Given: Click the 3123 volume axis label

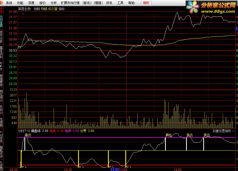Looking at the screenshot, I should click(13, 89).
